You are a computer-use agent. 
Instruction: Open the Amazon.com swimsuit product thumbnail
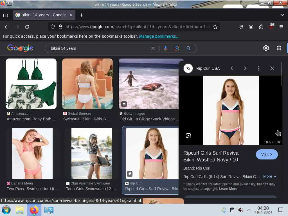[31, 84]
